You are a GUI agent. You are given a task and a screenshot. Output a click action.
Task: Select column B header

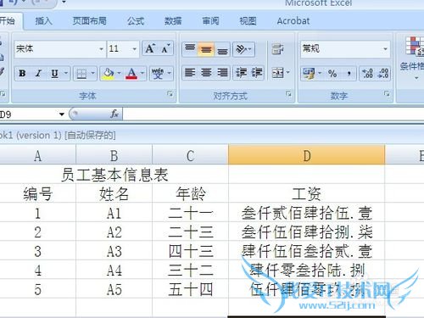(x=114, y=155)
